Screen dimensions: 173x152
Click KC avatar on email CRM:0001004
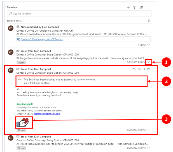point(11,70)
